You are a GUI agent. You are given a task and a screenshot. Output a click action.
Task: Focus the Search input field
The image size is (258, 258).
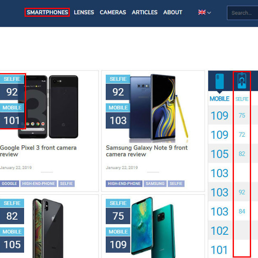(x=243, y=13)
